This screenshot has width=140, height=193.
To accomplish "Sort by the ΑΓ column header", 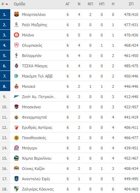I will [x=68, y=4].
